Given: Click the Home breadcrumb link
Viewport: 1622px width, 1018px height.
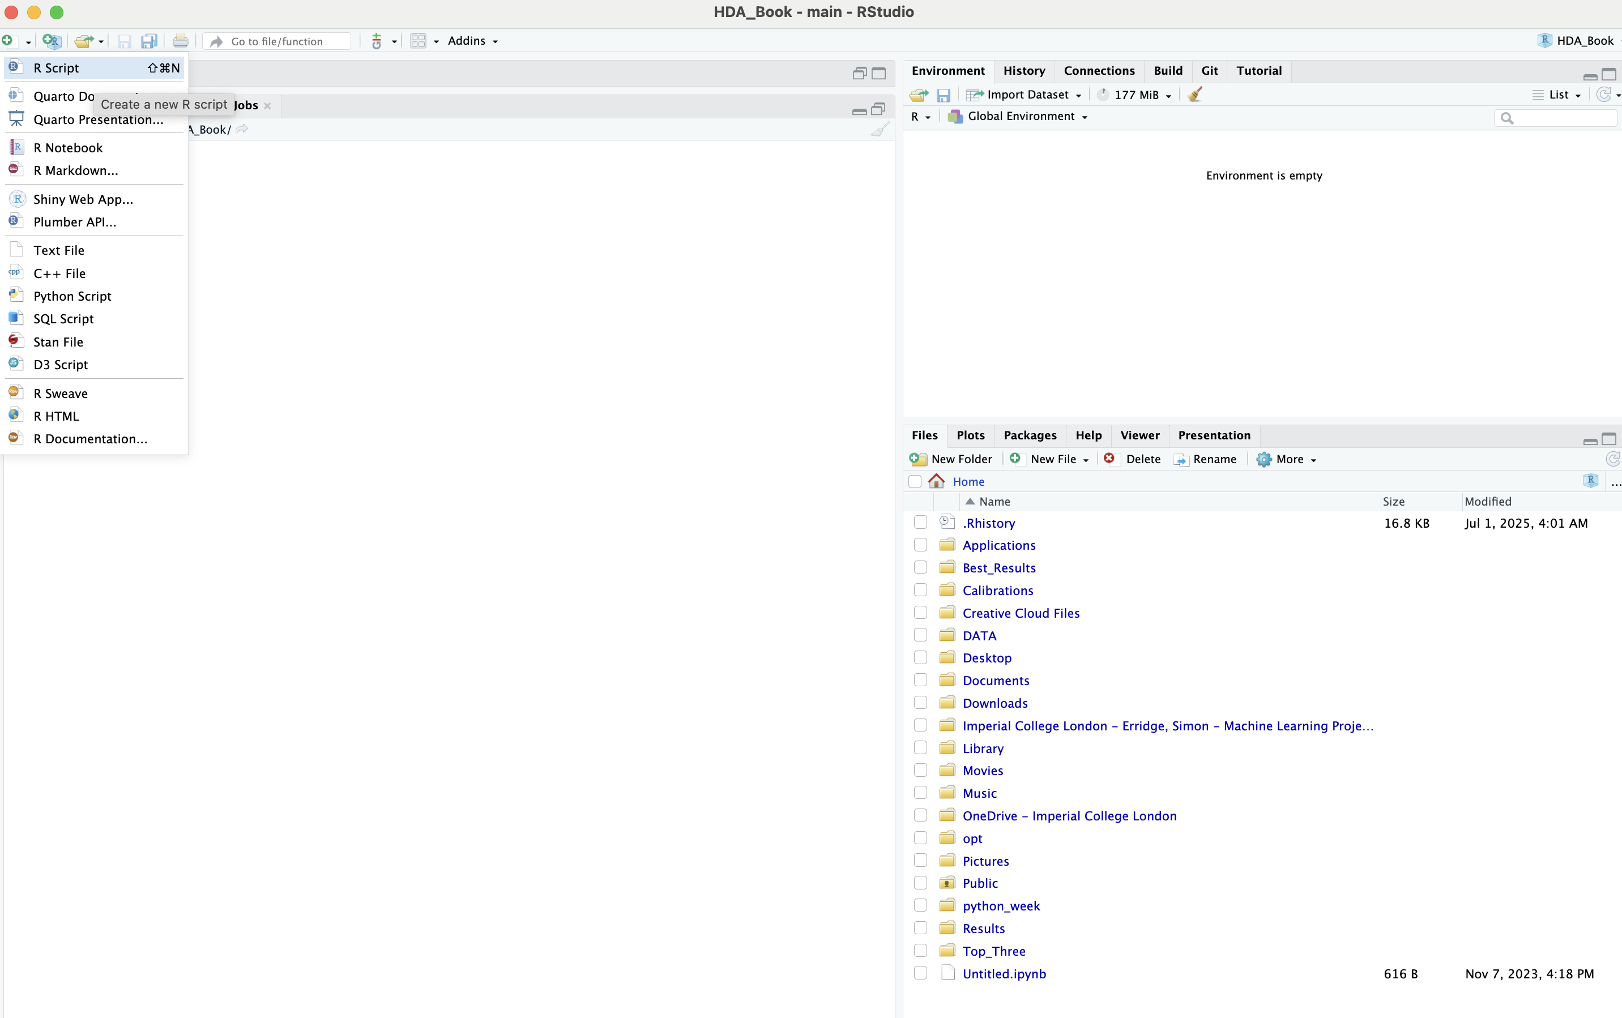Looking at the screenshot, I should click(x=967, y=481).
